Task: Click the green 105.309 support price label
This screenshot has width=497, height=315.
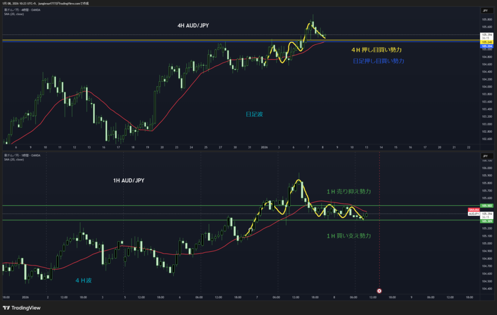Action: pos(486,221)
